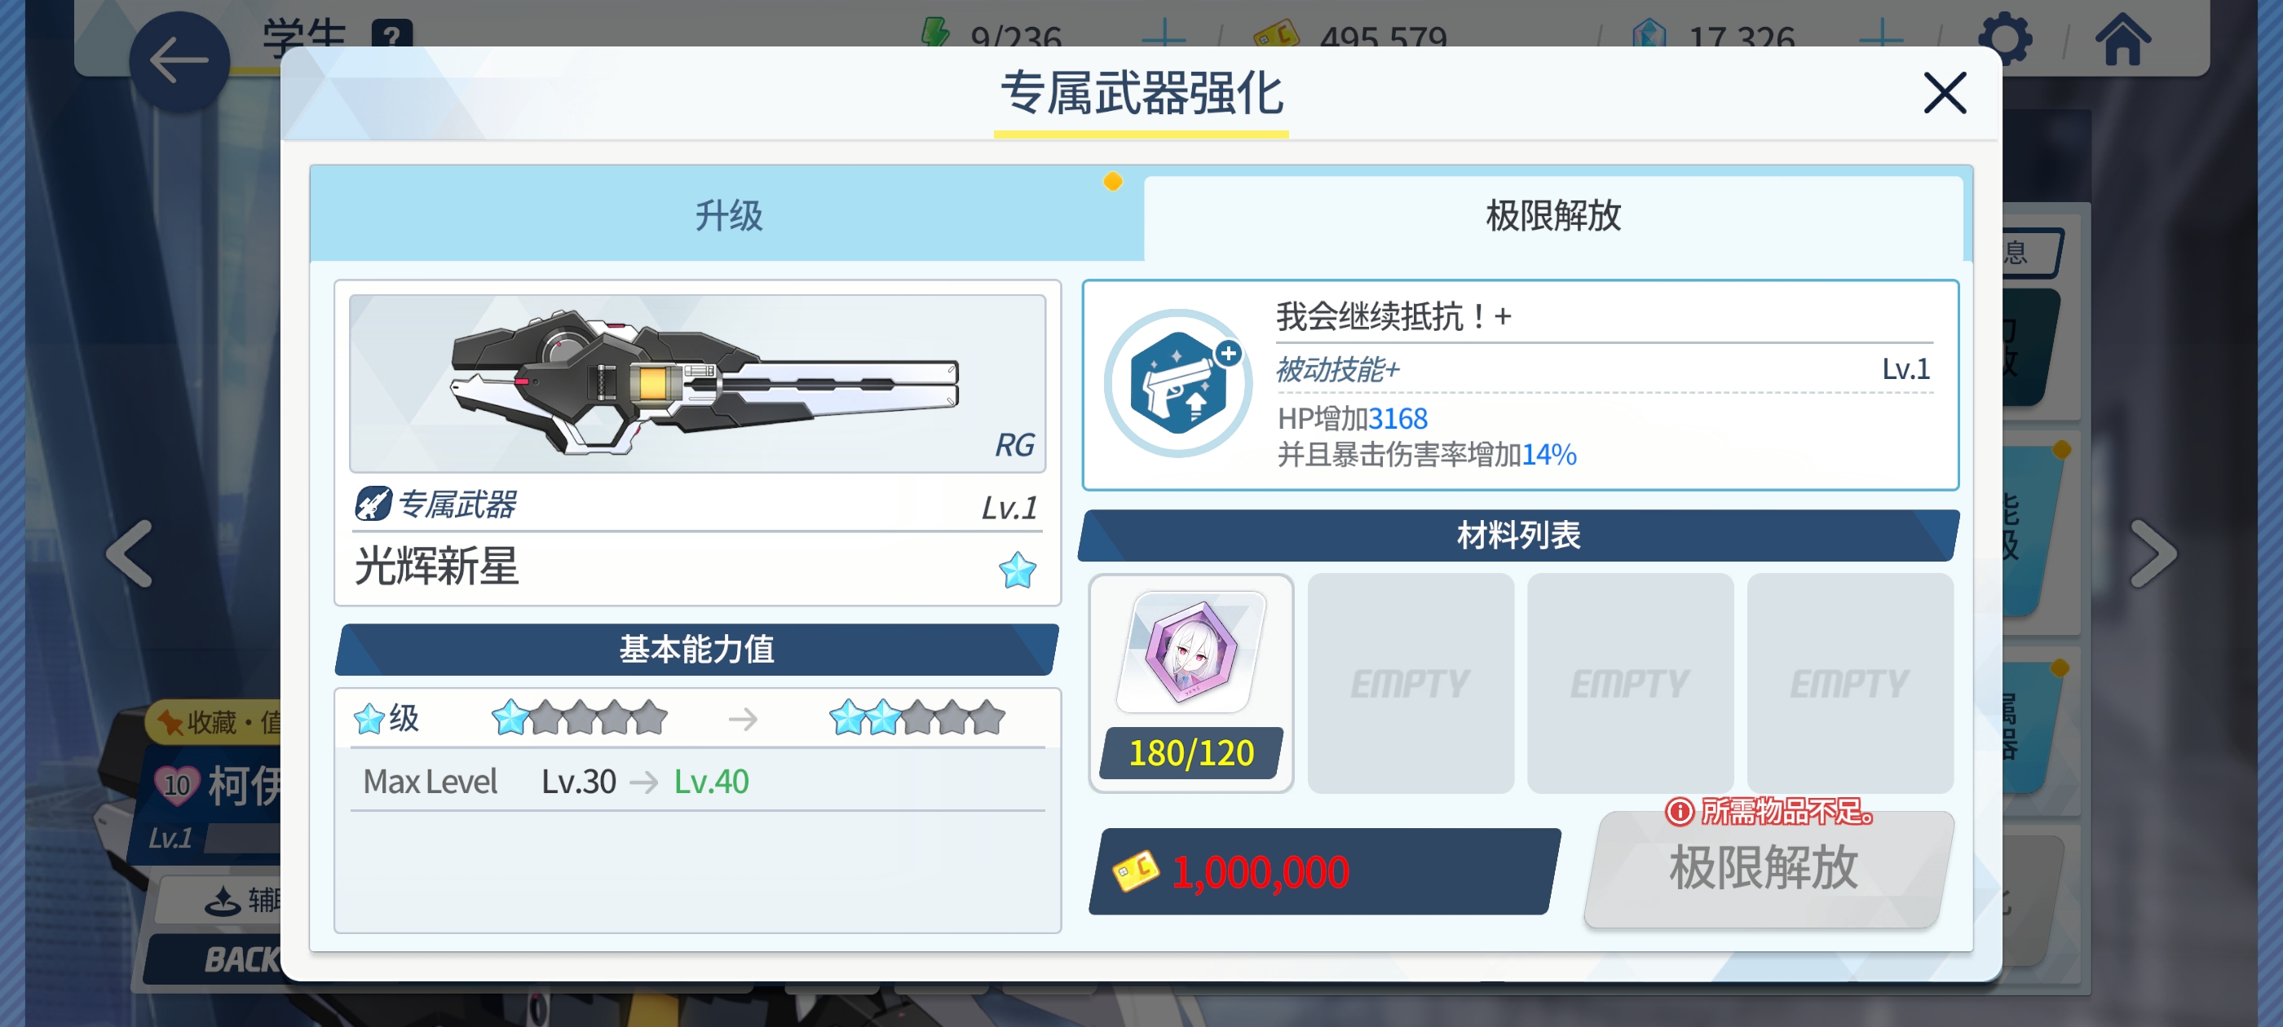This screenshot has height=1027, width=2283.
Task: Close the 专属武器强化 dialog
Action: (x=1945, y=93)
